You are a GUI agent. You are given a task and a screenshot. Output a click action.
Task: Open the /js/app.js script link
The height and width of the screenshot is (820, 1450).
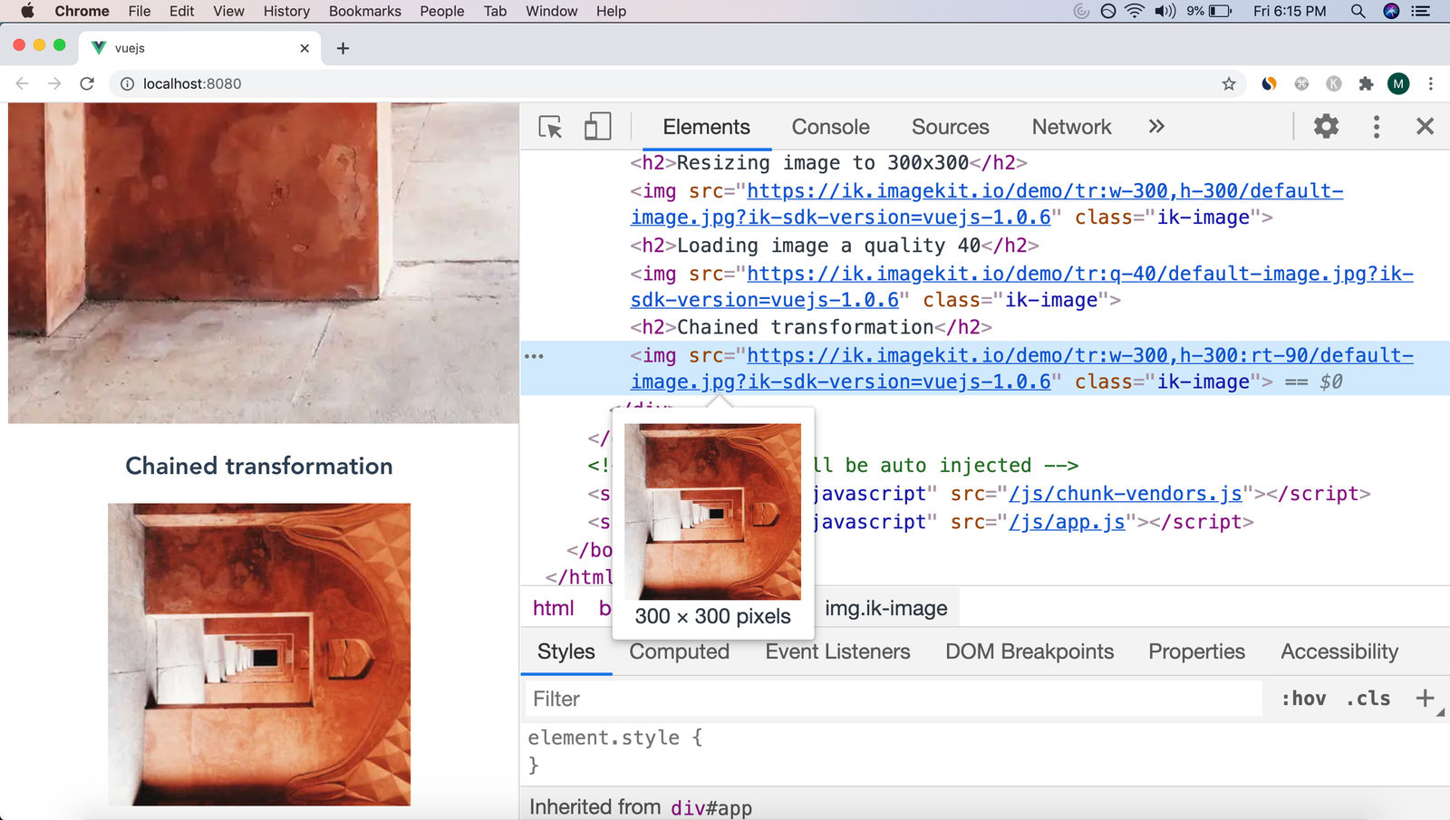click(x=1067, y=522)
